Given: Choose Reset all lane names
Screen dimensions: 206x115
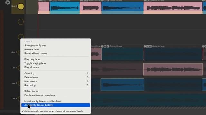Looking at the screenshot, I should tap(56, 53).
